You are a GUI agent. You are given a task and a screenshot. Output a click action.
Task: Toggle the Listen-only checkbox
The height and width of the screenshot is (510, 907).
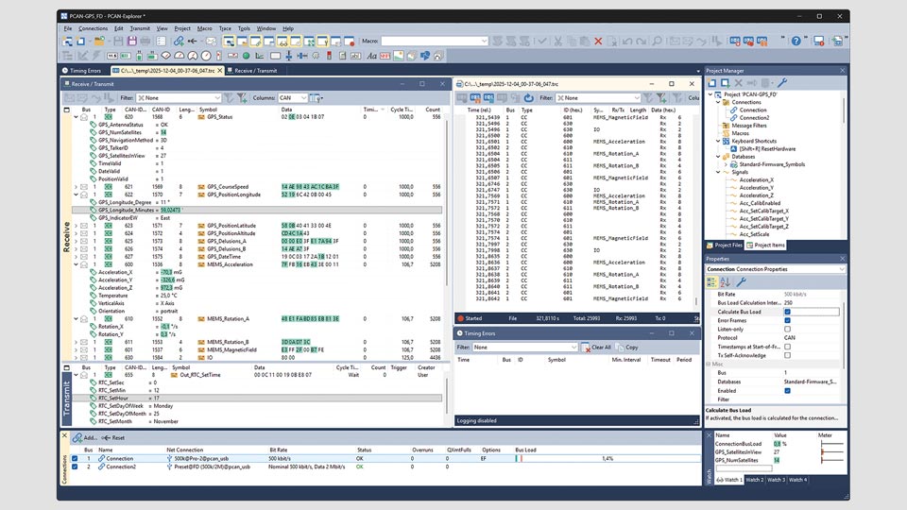pyautogui.click(x=787, y=329)
